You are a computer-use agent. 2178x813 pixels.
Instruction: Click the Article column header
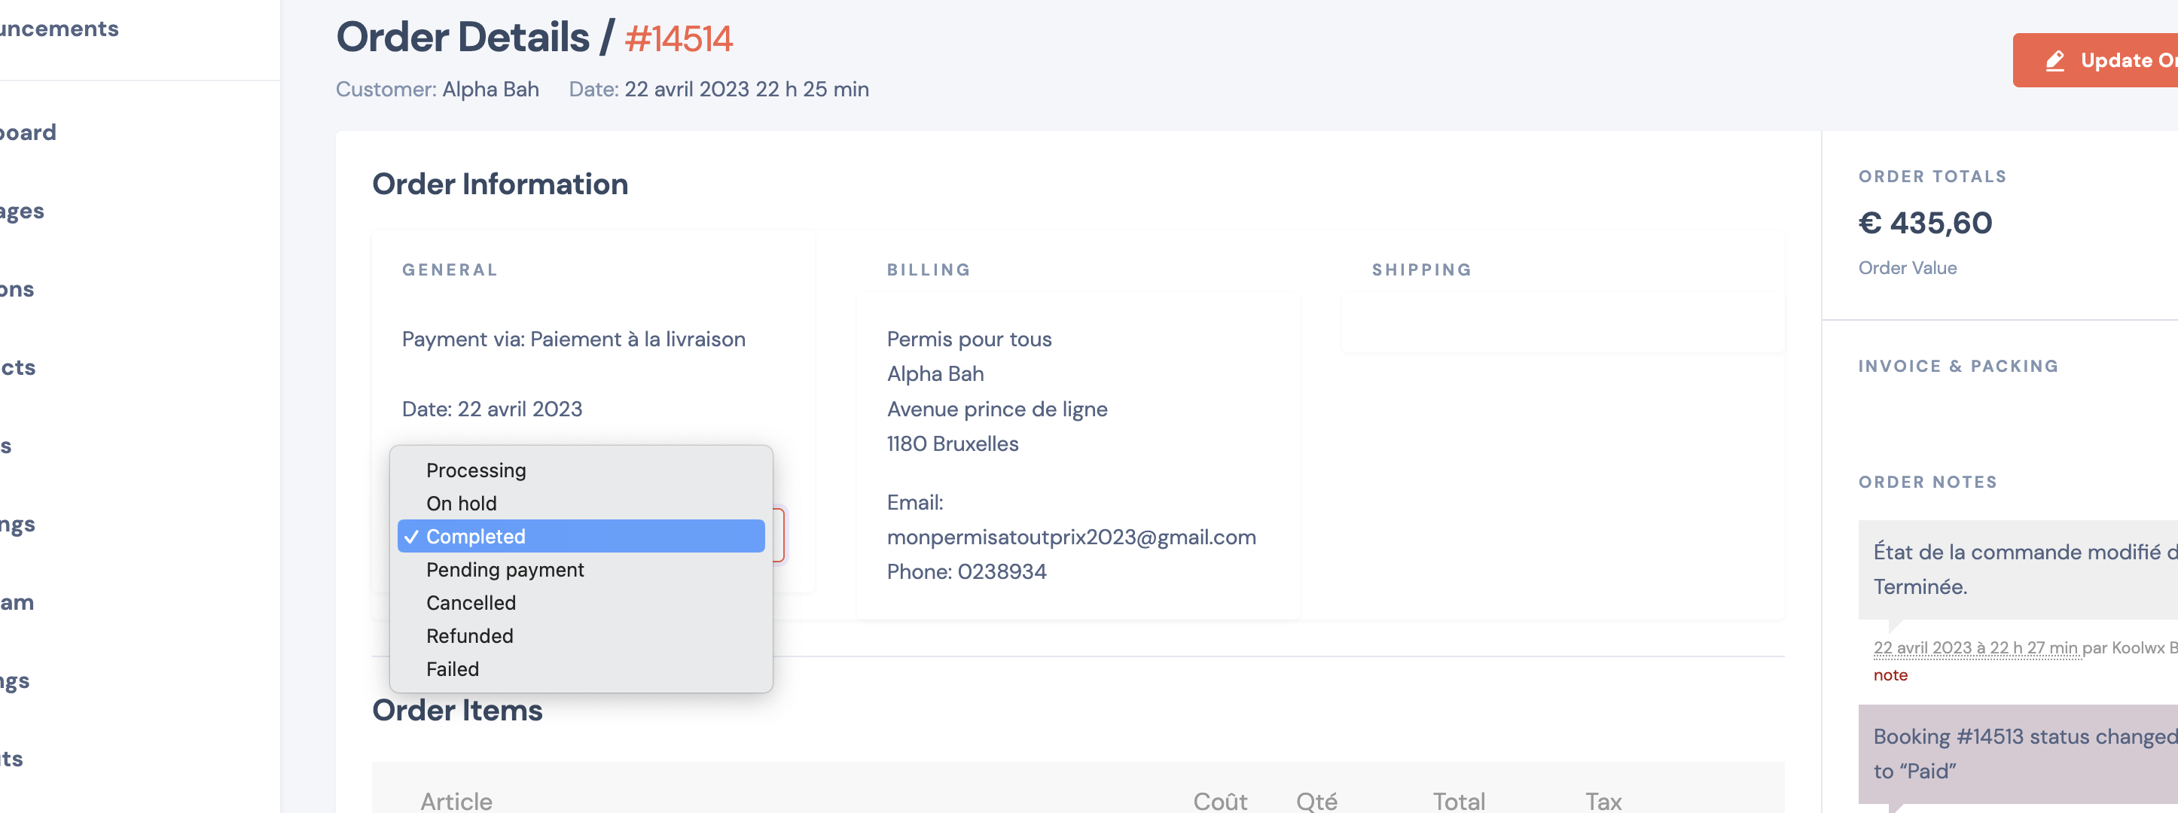coord(456,801)
